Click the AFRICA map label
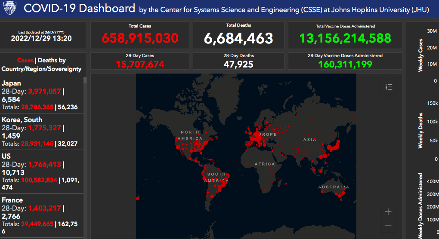Viewport: 439px width, 239px height. 265,164
